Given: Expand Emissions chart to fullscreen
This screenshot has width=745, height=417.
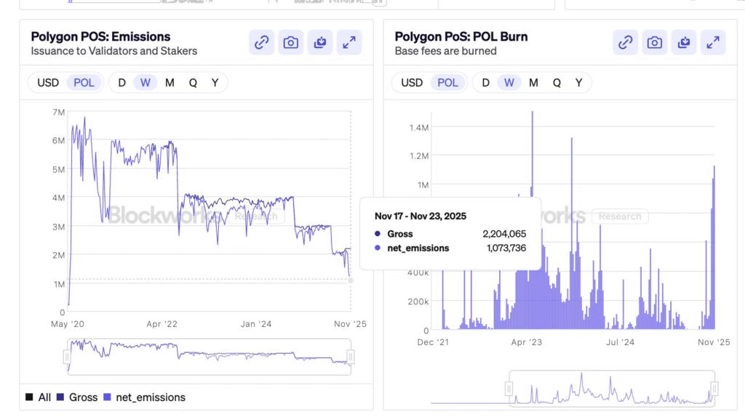Looking at the screenshot, I should (x=349, y=43).
